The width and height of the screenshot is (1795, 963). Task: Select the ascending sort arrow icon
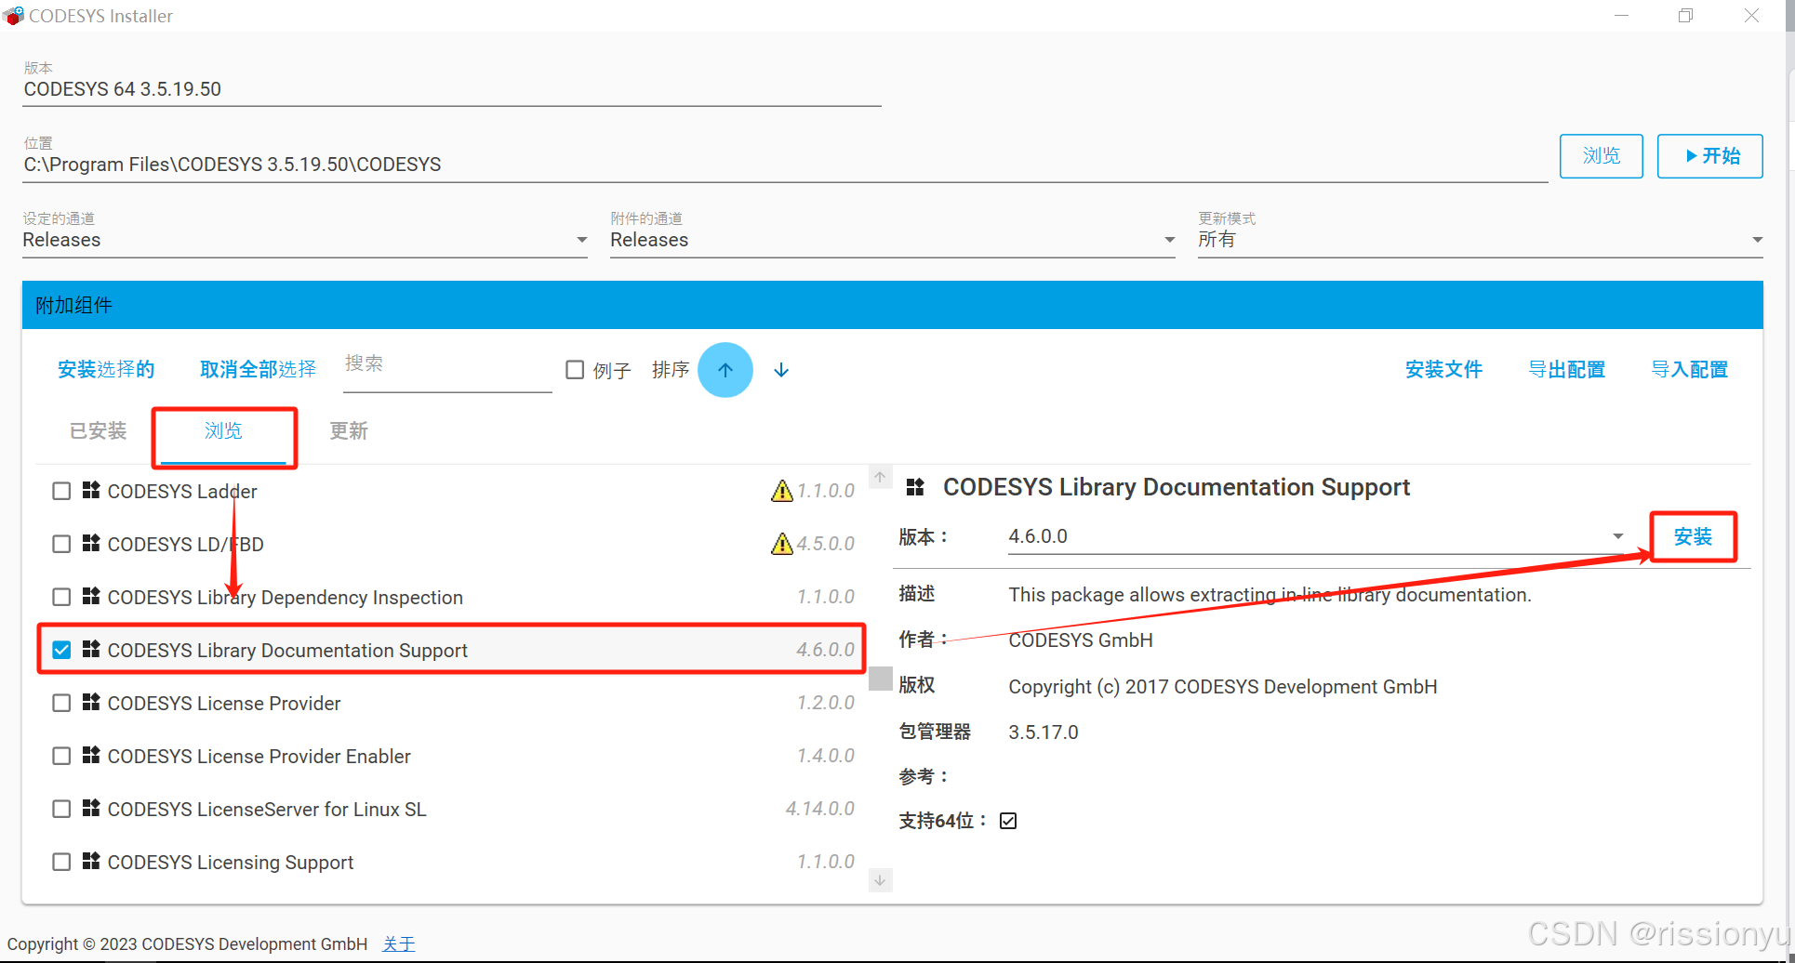(725, 369)
